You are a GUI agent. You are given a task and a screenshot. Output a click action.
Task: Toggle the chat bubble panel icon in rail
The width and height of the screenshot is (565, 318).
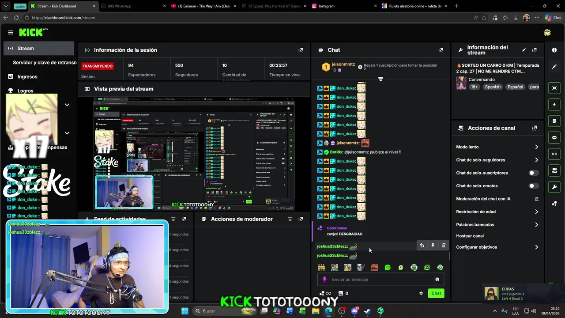point(554,137)
